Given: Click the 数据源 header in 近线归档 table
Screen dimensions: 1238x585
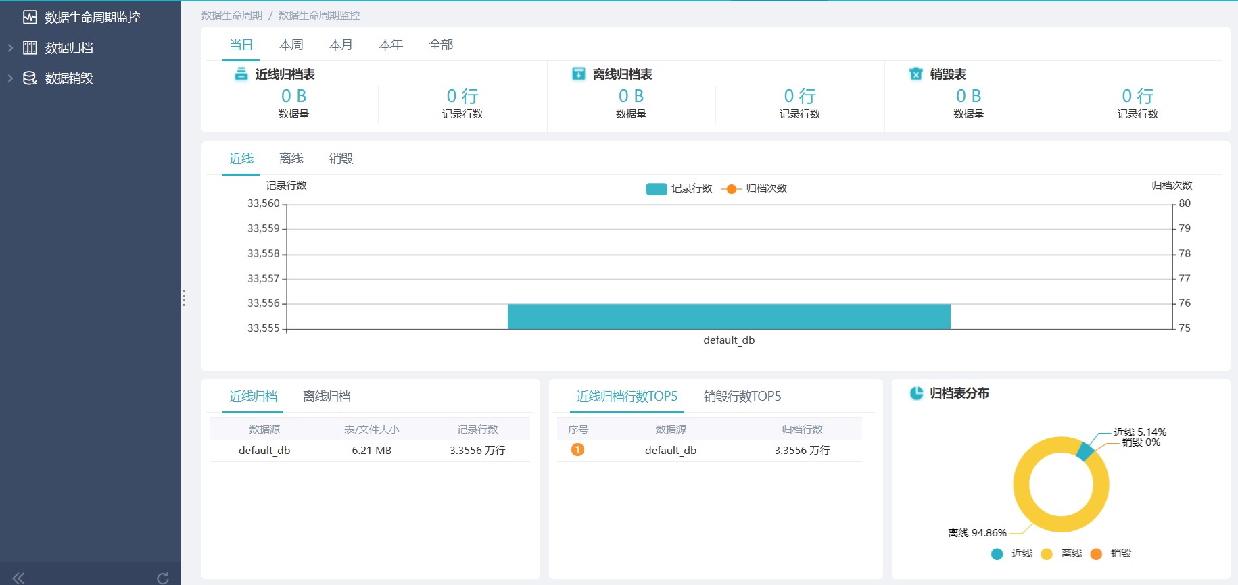Looking at the screenshot, I should [x=264, y=430].
